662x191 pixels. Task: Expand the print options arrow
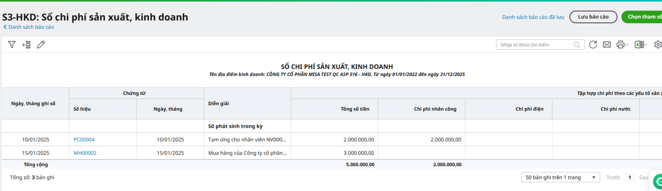[627, 45]
